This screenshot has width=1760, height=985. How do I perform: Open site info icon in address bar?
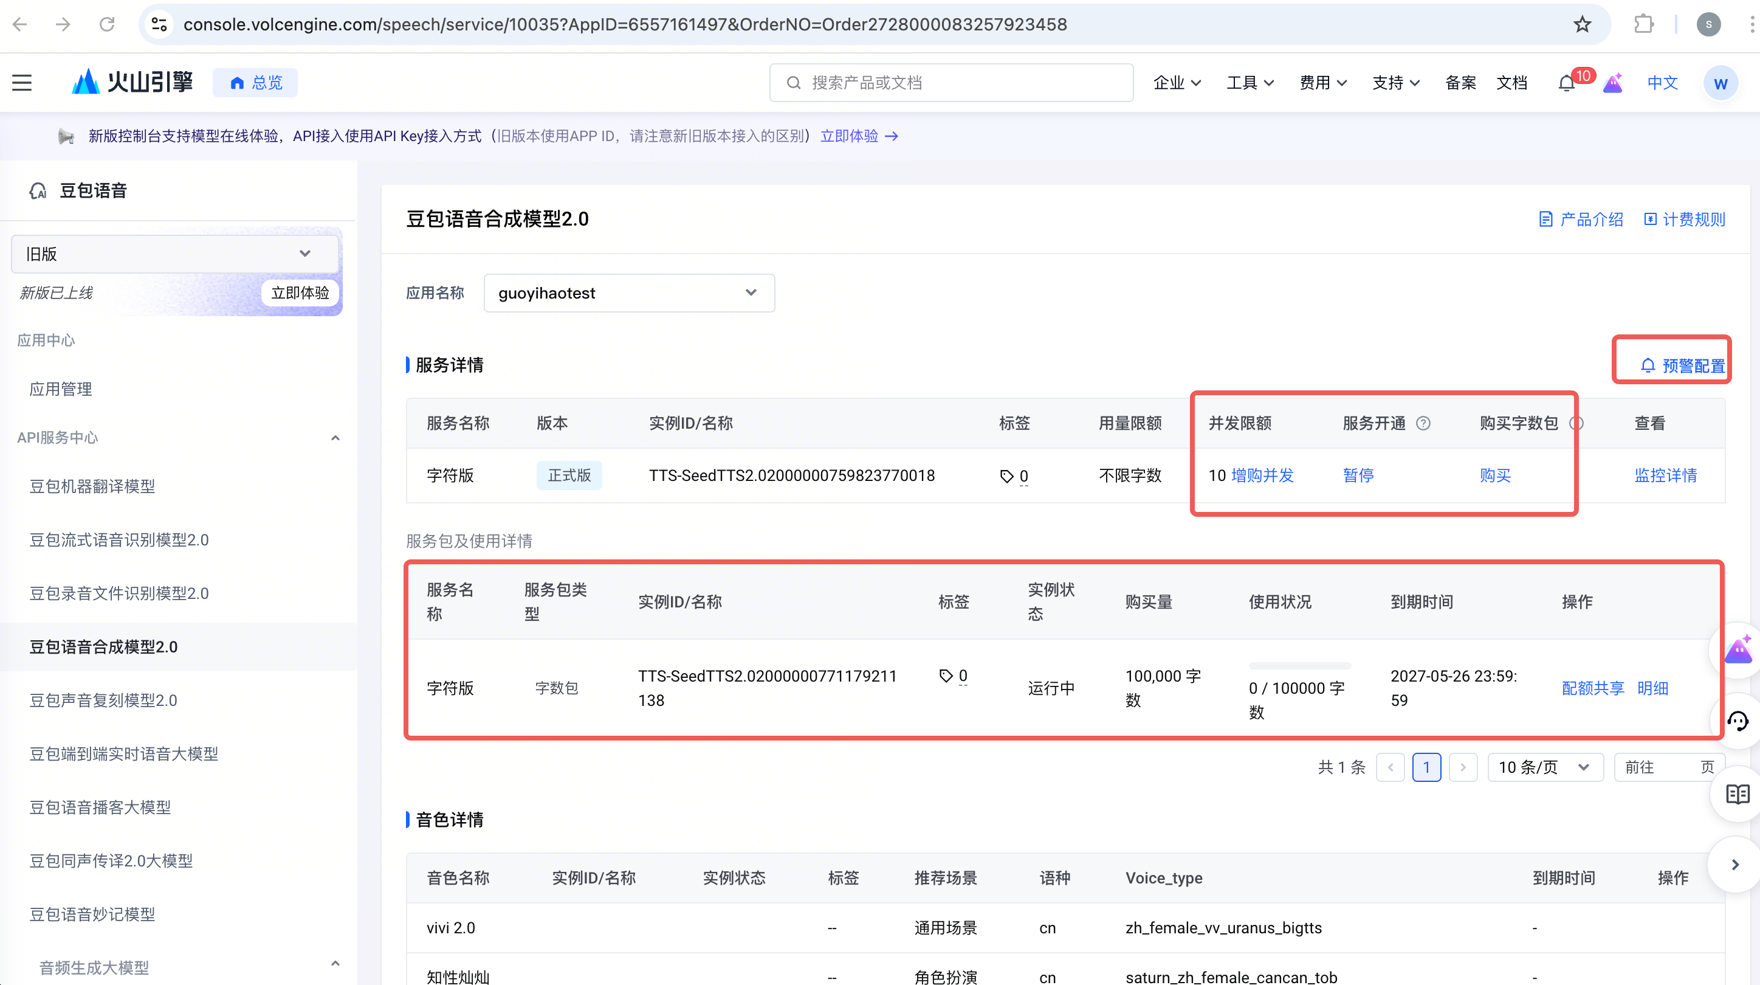[159, 24]
